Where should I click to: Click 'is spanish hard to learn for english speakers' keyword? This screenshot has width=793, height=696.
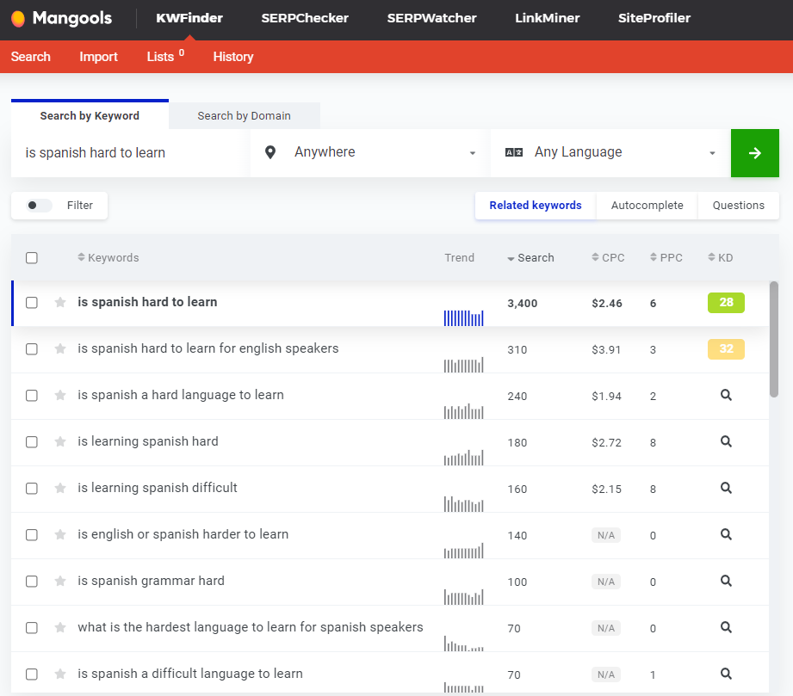point(208,348)
